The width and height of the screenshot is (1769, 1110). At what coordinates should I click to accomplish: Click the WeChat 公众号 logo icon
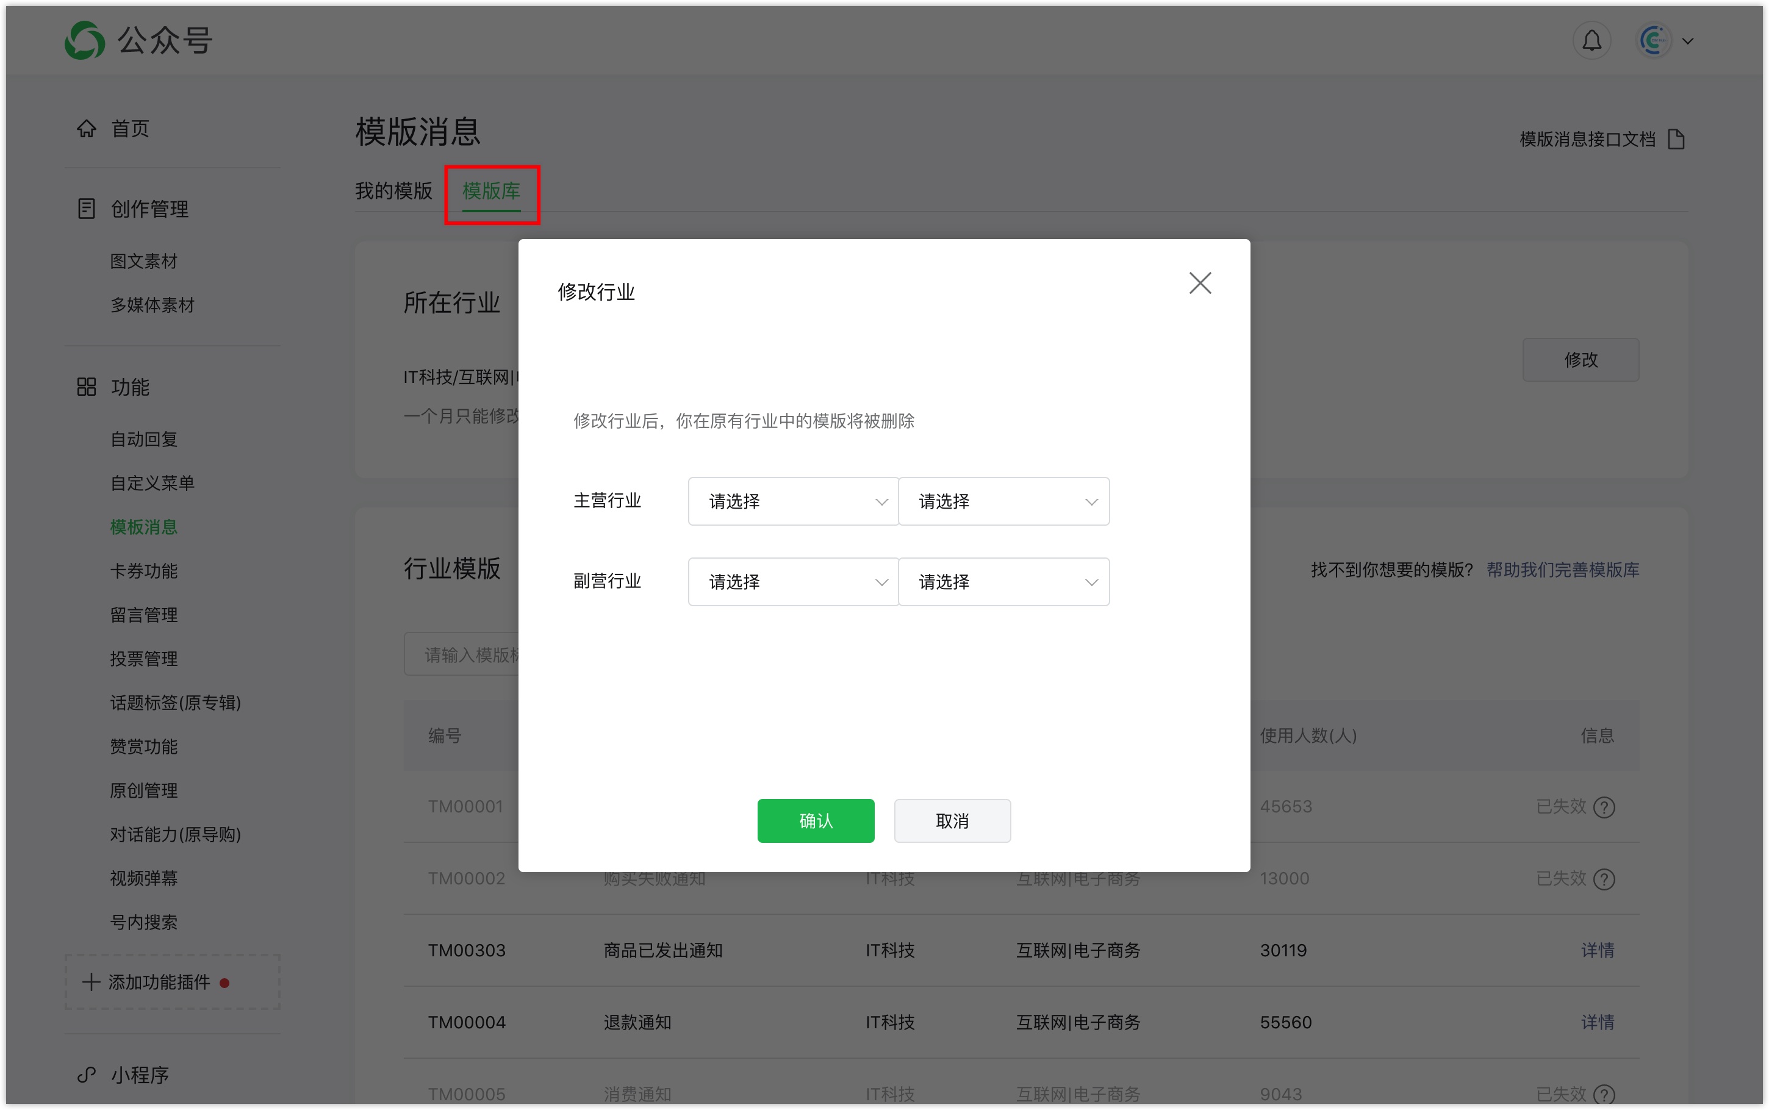tap(84, 40)
